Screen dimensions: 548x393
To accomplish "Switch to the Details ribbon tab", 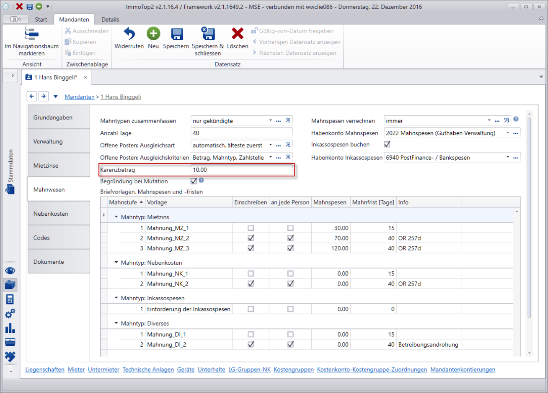I will coord(110,19).
